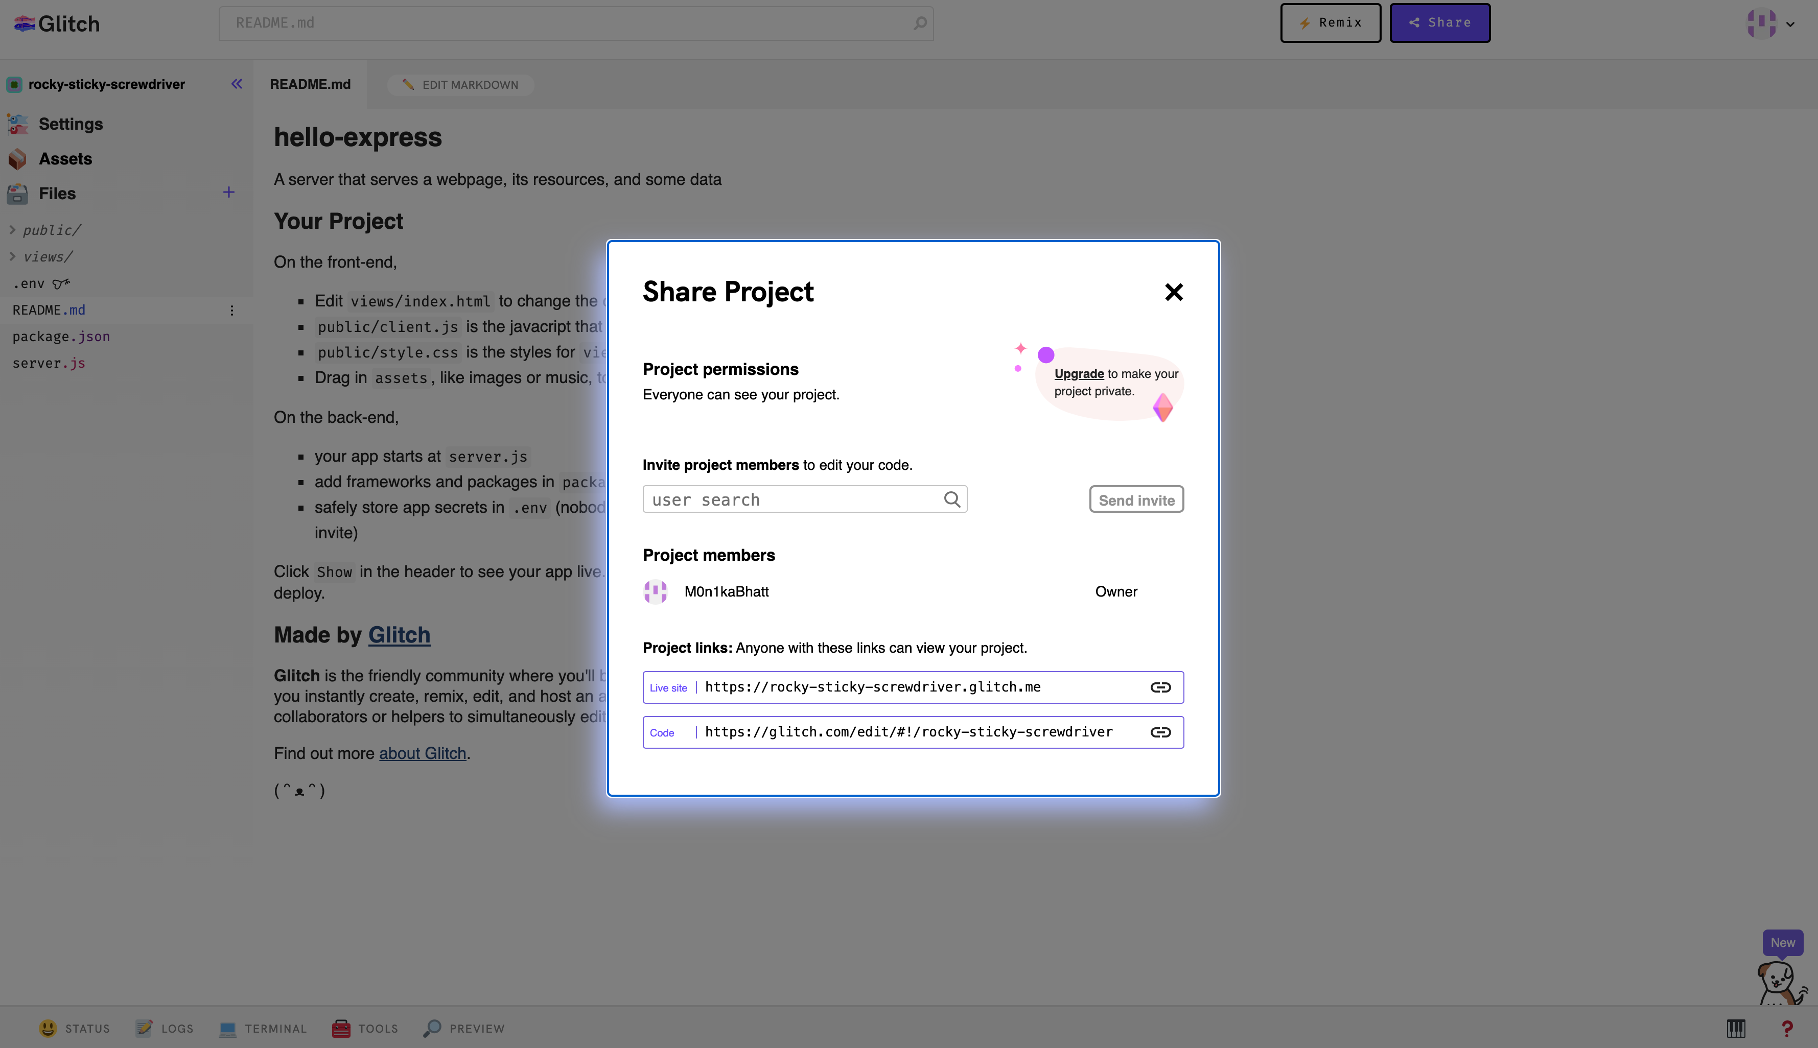Click the search magnifier in the file search bar
This screenshot has width=1818, height=1048.
pos(919,23)
